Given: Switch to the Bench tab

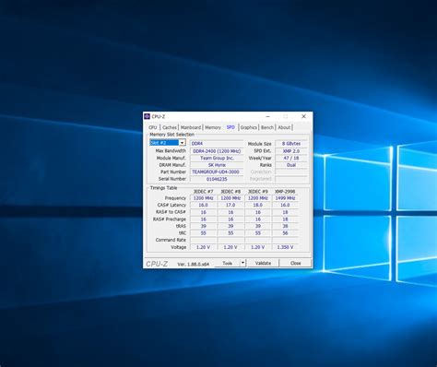Looking at the screenshot, I should point(267,127).
